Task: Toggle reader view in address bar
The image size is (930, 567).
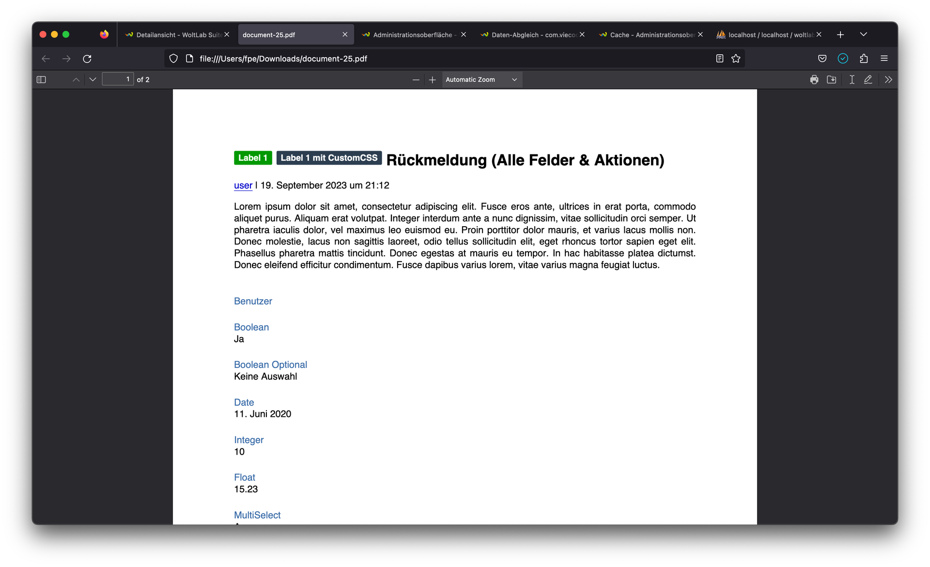Action: point(720,59)
